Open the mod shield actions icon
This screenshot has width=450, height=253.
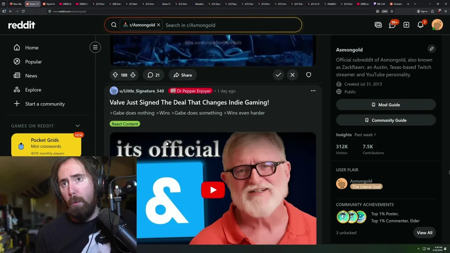[309, 75]
